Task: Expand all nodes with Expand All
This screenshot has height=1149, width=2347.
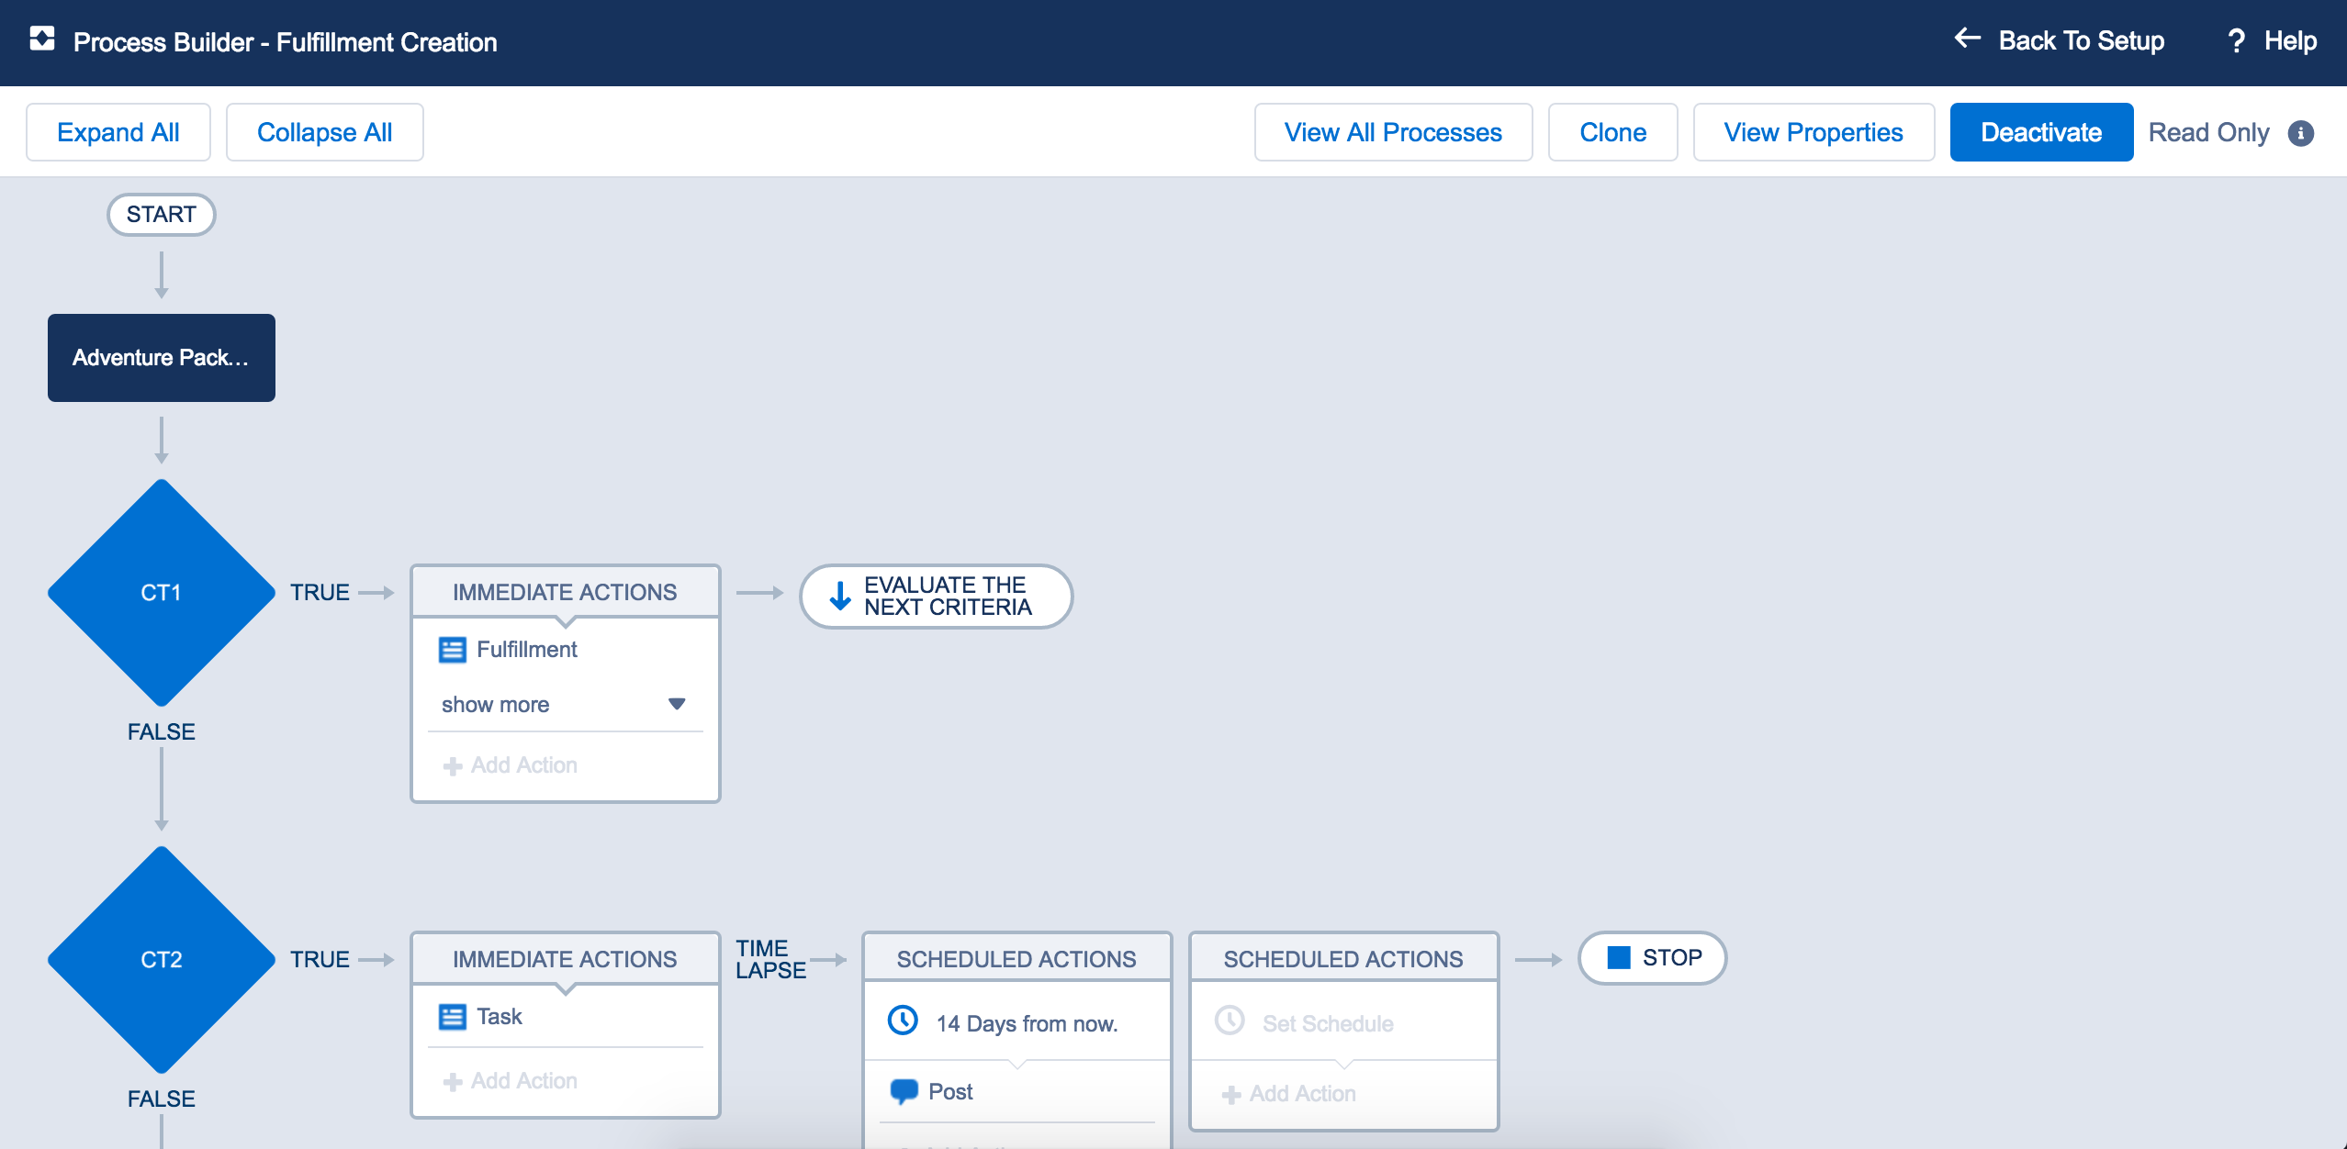Action: 118,132
